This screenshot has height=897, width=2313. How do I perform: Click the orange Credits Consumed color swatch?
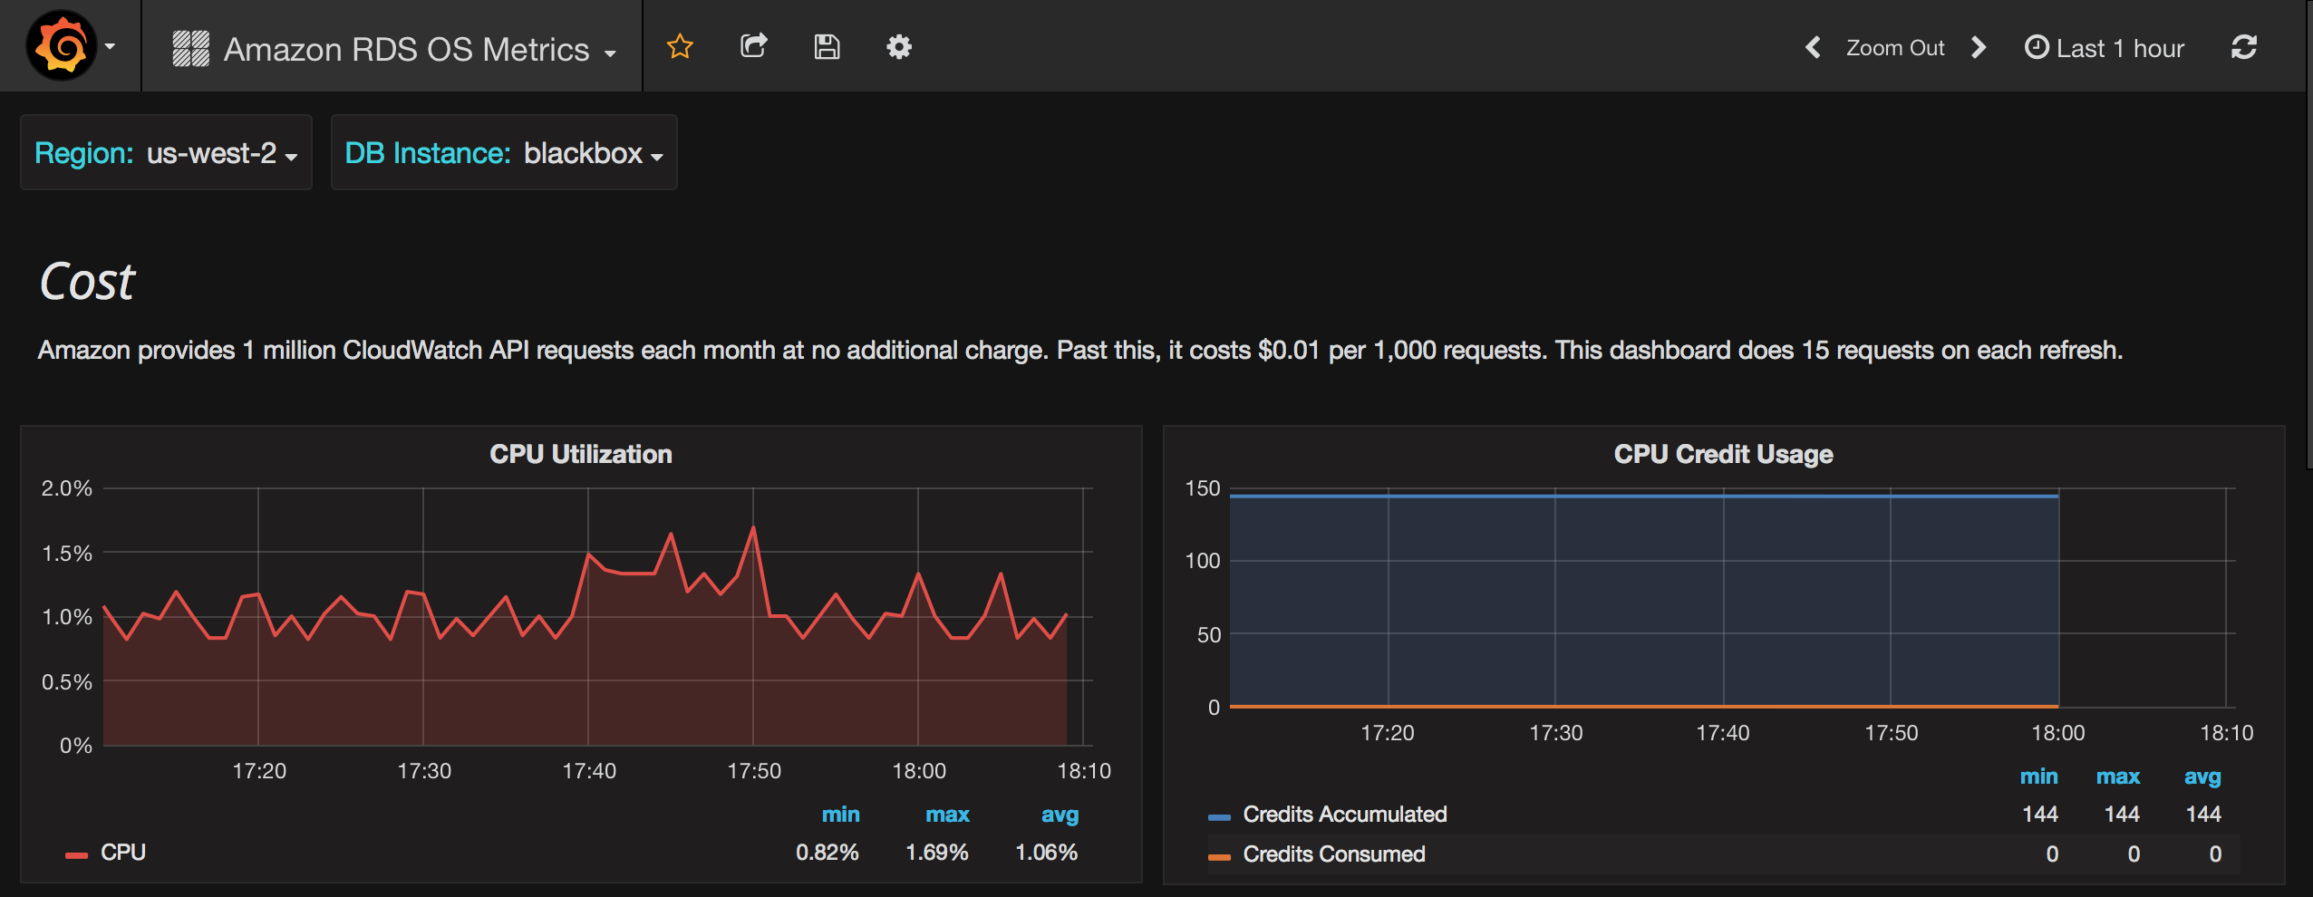[1219, 856]
